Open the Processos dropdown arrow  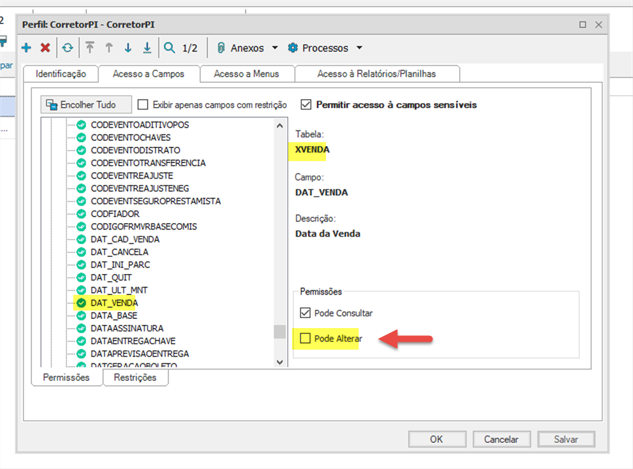coord(359,48)
